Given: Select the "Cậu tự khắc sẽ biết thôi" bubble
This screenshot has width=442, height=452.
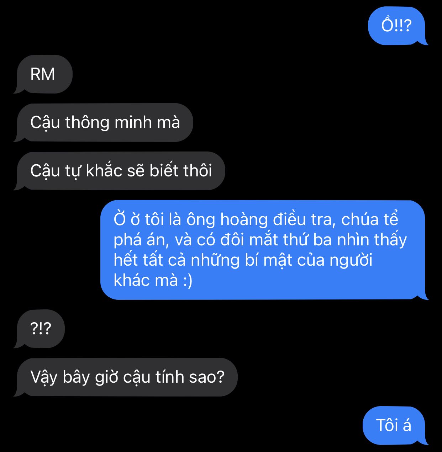Looking at the screenshot, I should coord(120,171).
